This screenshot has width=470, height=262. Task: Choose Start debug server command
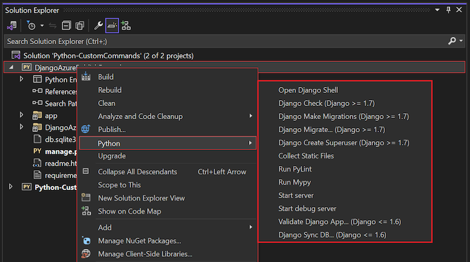click(x=307, y=208)
